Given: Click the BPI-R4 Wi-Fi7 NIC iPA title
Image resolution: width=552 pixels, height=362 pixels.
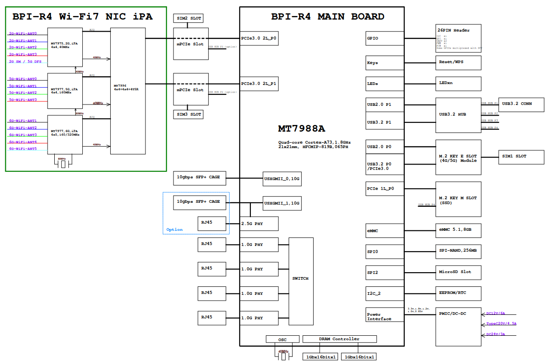Looking at the screenshot, I should [x=82, y=17].
